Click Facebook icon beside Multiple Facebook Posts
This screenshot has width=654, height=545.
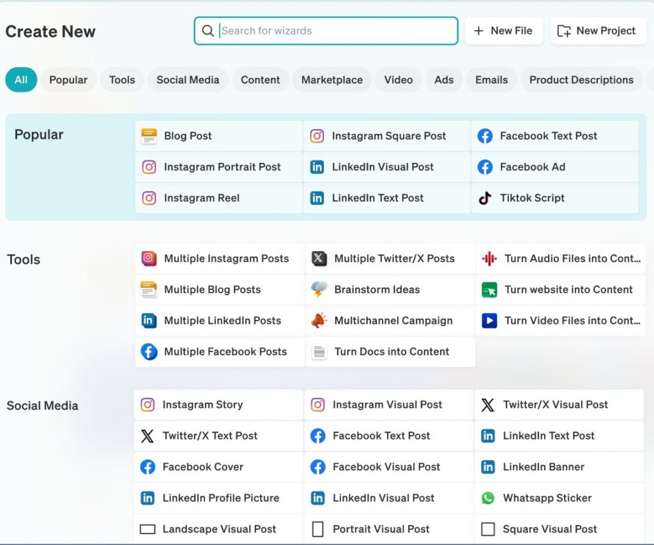(149, 352)
